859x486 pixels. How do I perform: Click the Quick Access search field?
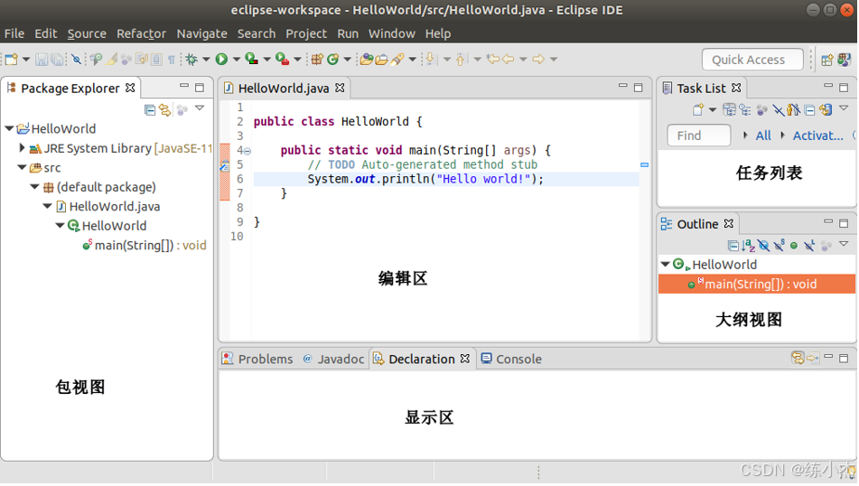pos(752,60)
